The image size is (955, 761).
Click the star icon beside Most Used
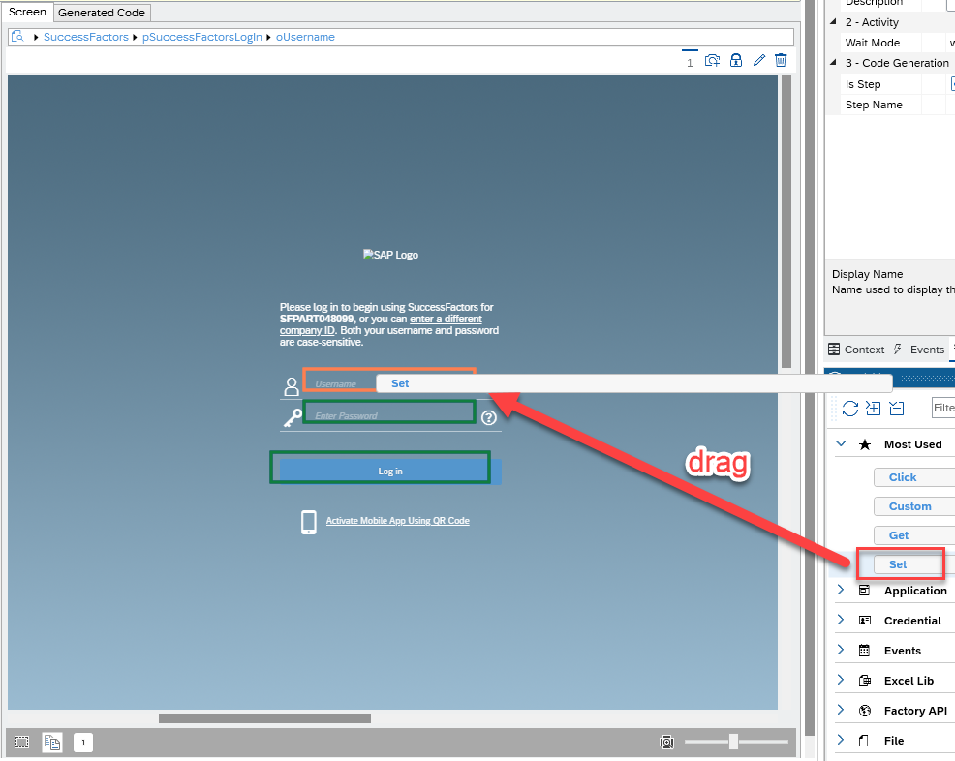point(864,444)
